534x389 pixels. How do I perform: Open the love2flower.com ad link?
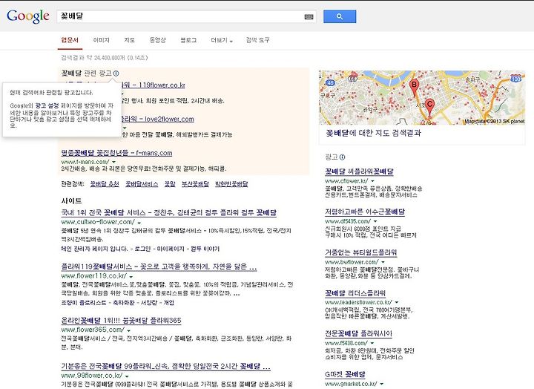(x=158, y=119)
